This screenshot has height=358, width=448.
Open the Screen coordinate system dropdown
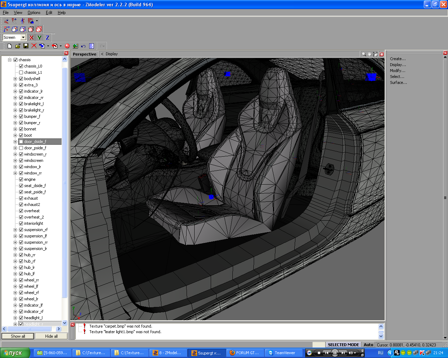(23, 37)
